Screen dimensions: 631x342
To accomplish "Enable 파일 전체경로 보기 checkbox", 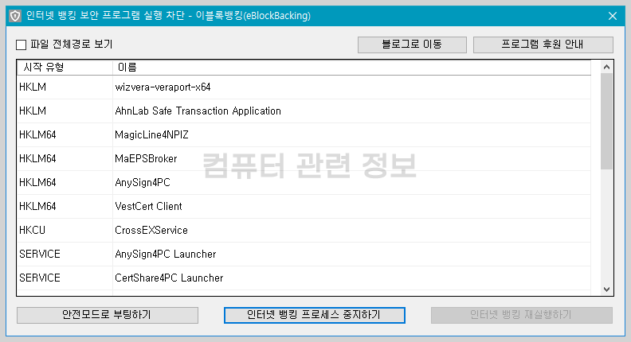I will pos(21,45).
